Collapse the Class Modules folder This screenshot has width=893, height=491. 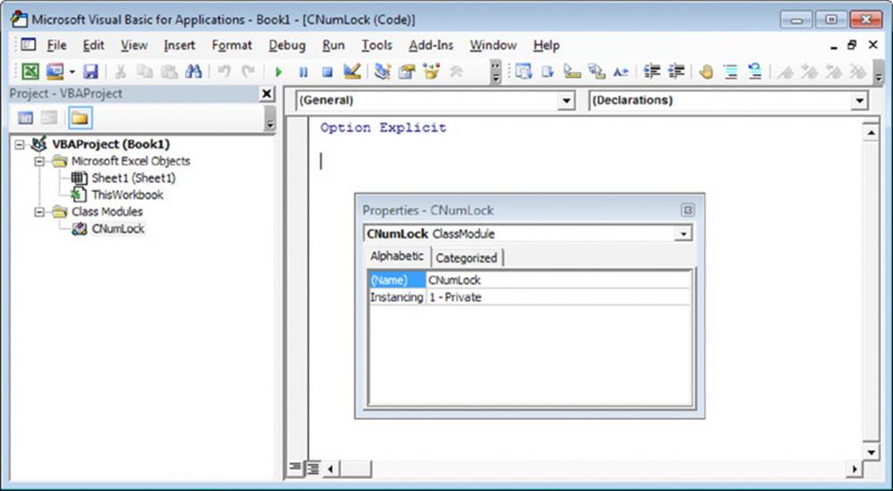click(x=38, y=212)
